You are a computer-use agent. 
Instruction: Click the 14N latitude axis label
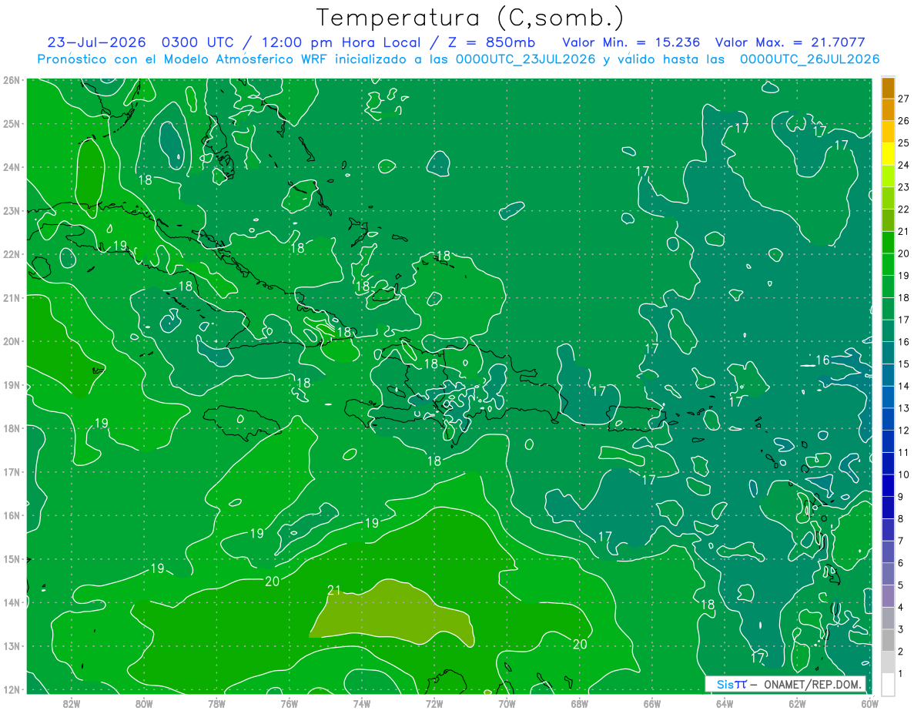click(11, 602)
